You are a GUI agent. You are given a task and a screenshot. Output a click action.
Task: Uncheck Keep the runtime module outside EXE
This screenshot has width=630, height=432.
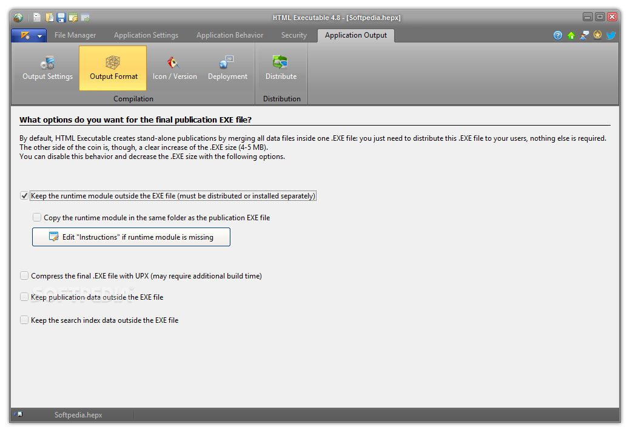(x=24, y=196)
